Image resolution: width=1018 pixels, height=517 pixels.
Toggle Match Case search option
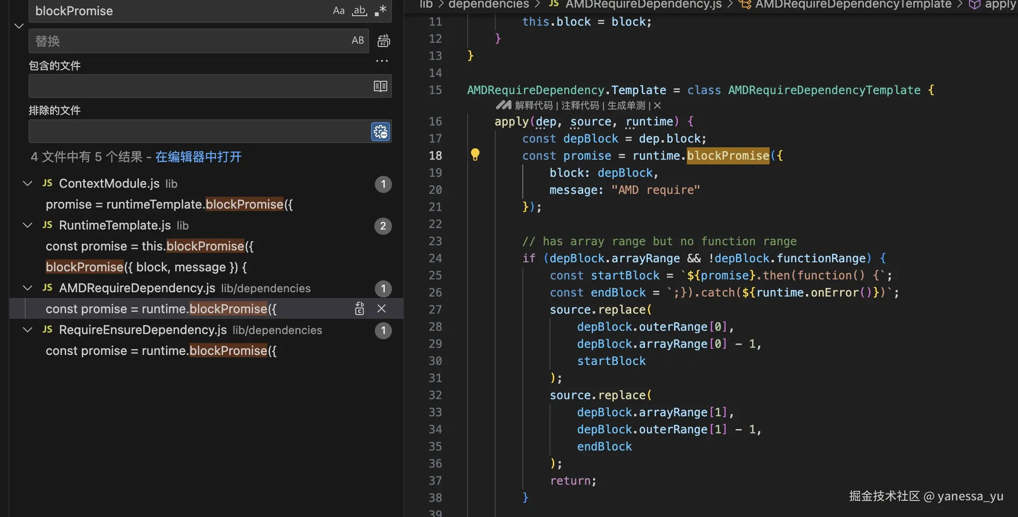pyautogui.click(x=338, y=10)
